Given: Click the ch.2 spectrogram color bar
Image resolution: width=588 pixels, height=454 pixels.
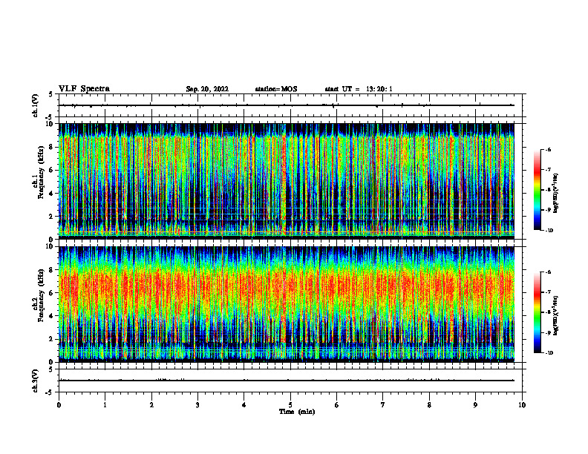Looking at the screenshot, I should coord(537,312).
